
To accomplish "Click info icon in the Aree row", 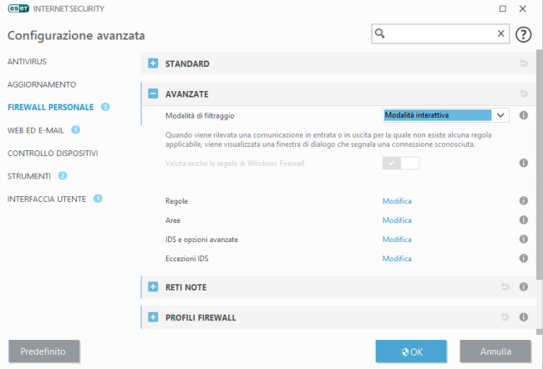I will click(x=524, y=220).
